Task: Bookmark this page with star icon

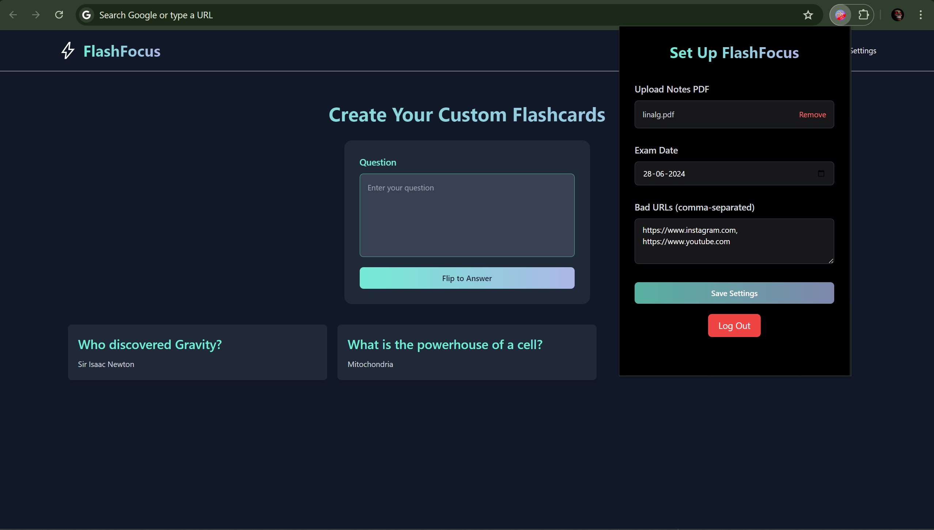Action: 808,15
